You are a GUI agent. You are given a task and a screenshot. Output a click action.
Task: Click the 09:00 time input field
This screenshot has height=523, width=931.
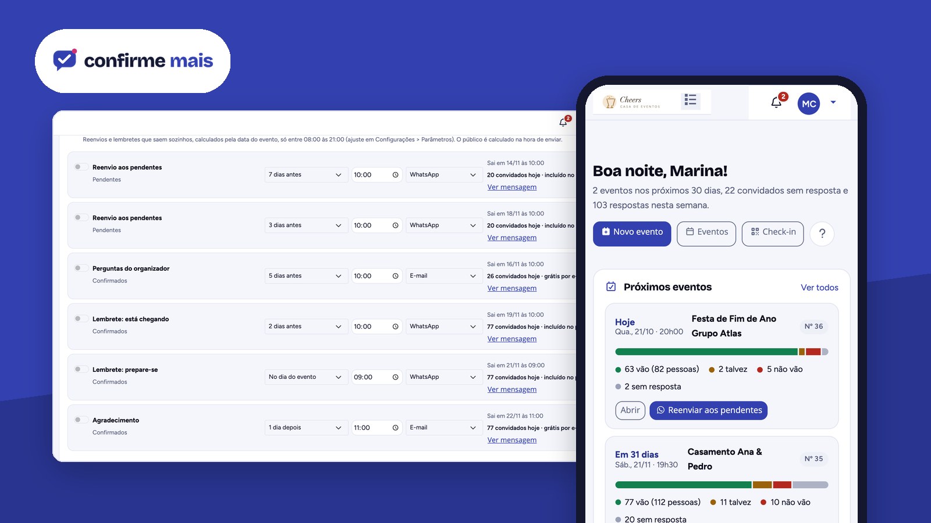pyautogui.click(x=377, y=377)
